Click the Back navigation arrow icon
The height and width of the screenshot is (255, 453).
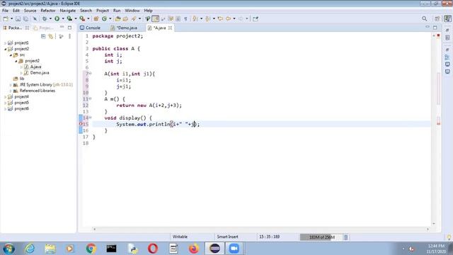tap(229, 19)
